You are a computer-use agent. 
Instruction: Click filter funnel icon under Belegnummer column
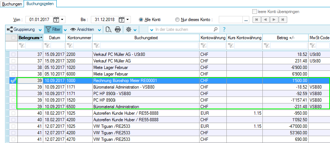click(22, 46)
